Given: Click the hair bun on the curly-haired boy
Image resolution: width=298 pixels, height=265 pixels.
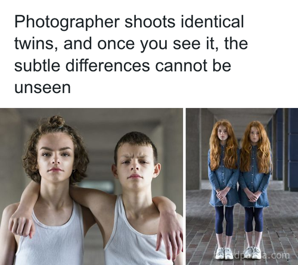Looking at the screenshot, I should 57,121.
